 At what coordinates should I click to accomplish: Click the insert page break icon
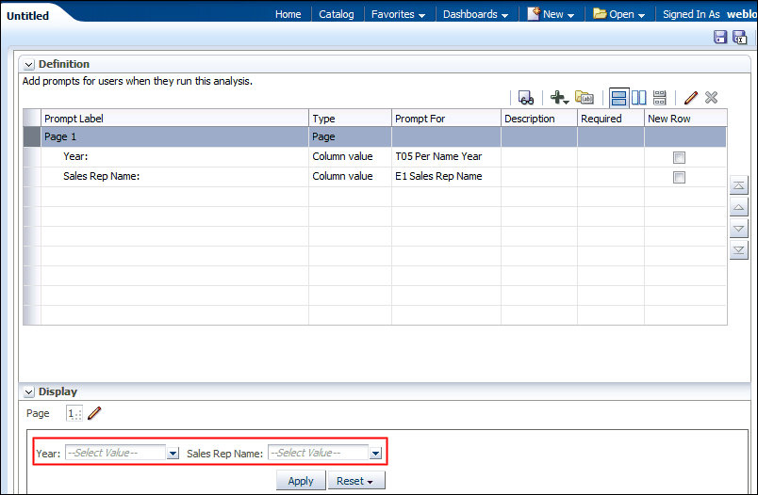(x=659, y=98)
